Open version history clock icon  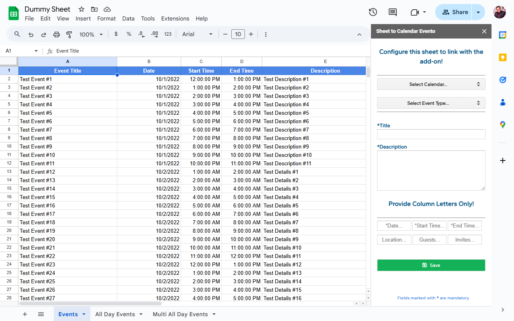coord(373,12)
